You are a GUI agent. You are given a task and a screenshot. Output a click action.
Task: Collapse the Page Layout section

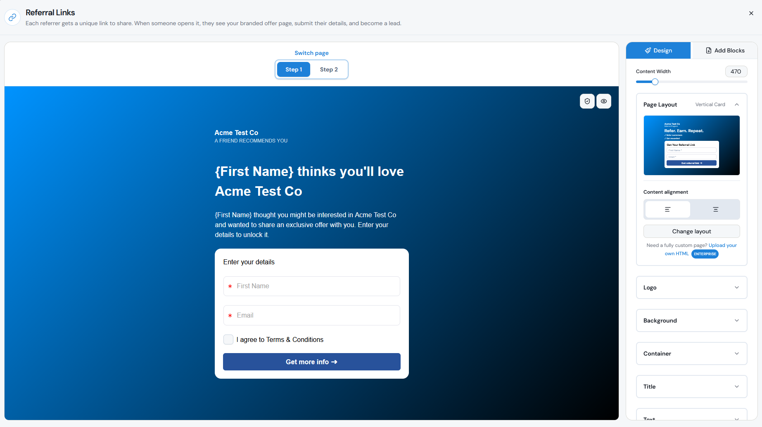tap(737, 104)
